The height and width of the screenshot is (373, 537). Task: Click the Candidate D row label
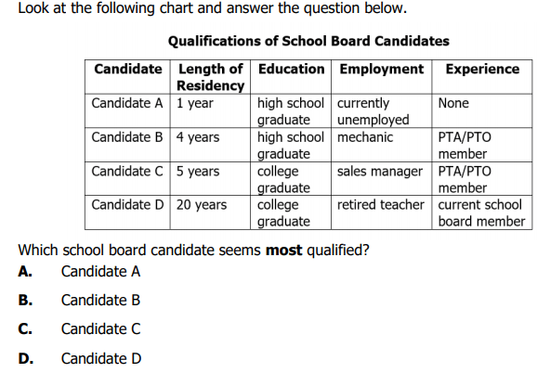click(127, 205)
